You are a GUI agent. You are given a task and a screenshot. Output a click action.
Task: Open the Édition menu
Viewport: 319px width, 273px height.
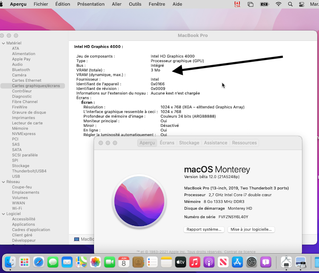[63, 4]
